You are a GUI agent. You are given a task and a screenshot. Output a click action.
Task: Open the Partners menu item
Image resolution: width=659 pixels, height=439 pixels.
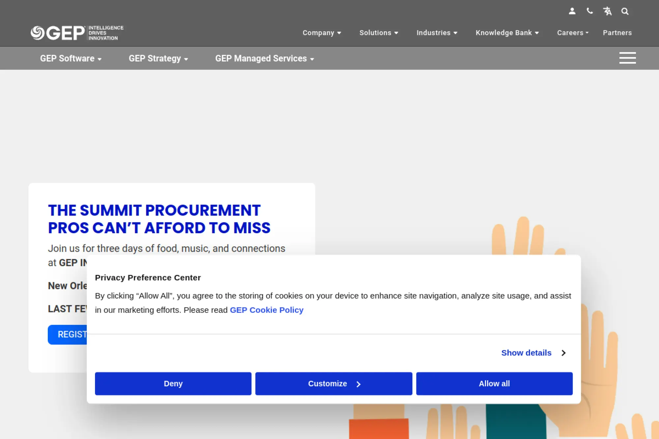617,33
